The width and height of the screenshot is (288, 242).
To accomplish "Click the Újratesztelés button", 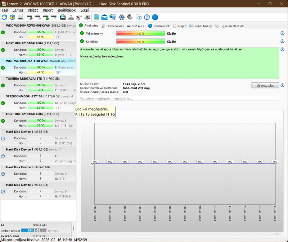I will click(265, 85).
